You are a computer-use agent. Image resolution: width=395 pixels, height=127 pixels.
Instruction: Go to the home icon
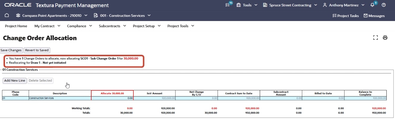pos(7,15)
